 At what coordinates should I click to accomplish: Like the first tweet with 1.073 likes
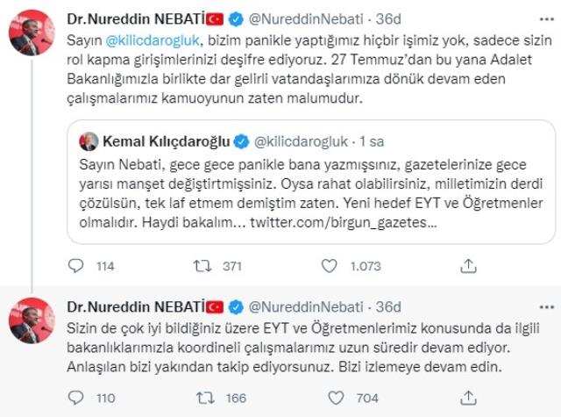(330, 266)
